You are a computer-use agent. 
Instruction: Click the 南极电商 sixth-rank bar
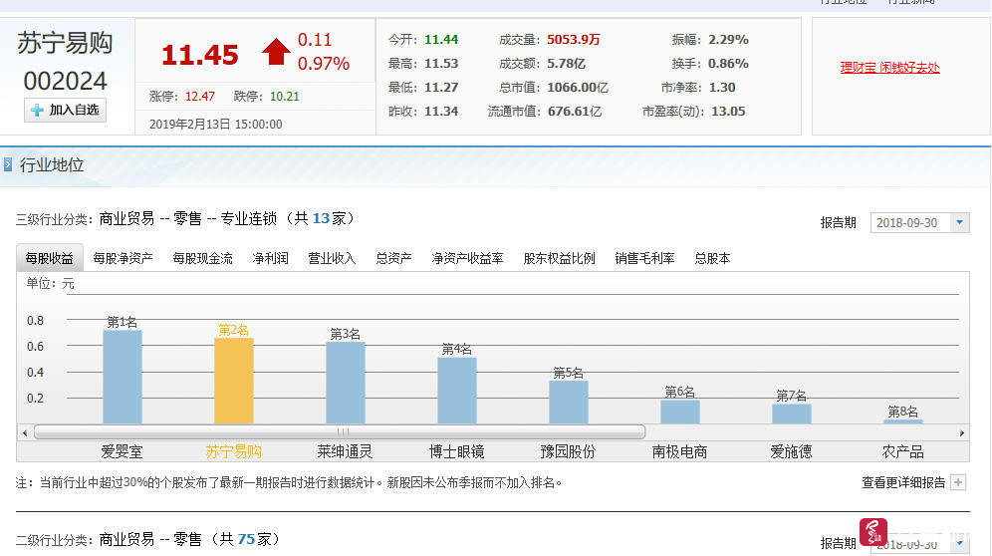(680, 412)
